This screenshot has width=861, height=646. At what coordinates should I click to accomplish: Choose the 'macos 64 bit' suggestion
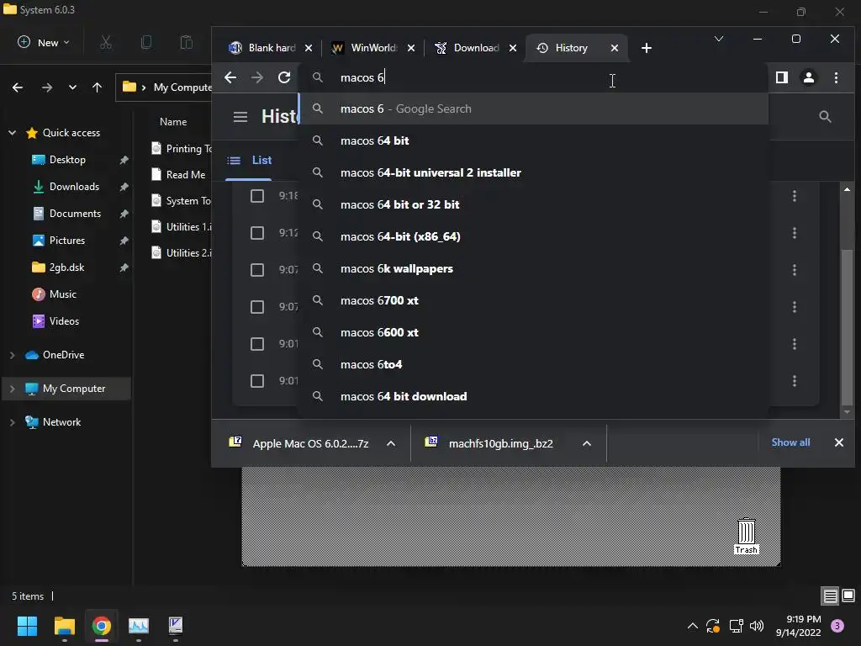pos(532,140)
